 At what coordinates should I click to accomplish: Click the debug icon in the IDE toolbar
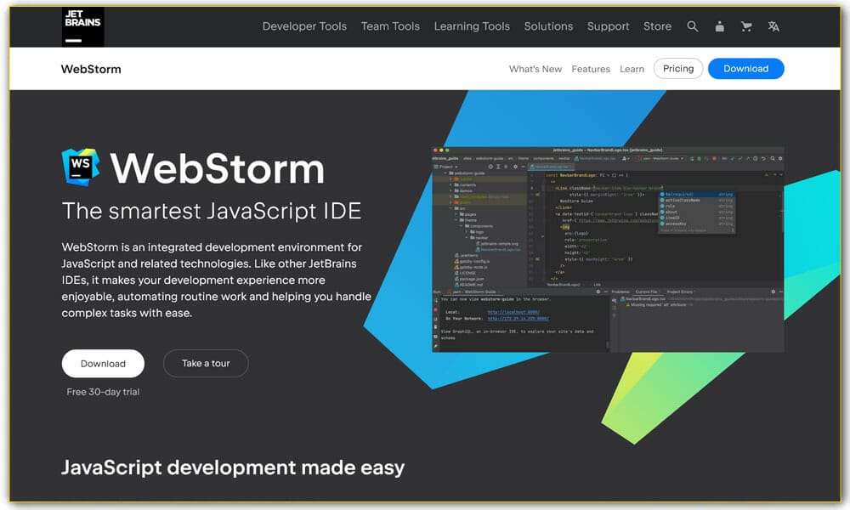point(706,158)
